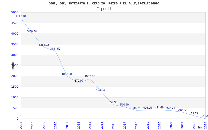Click the 2022 x-axis year label

(x=183, y=125)
